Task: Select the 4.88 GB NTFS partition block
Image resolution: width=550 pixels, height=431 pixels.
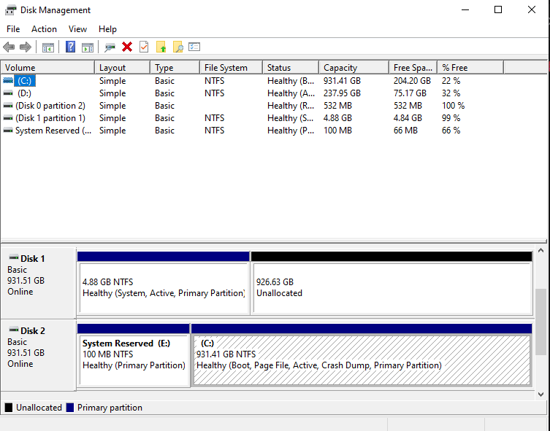Action: [164, 283]
